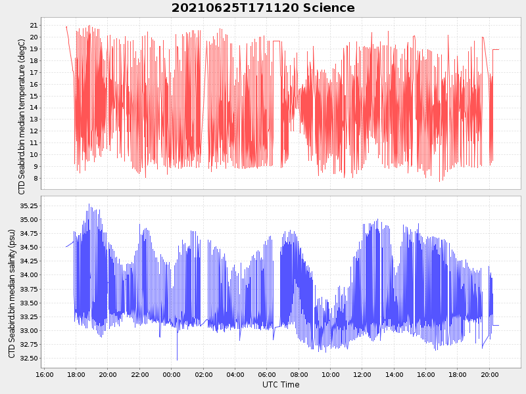This screenshot has height=394, width=526.
Task: Click the 06:00 x-axis tick label
Action: (x=267, y=374)
